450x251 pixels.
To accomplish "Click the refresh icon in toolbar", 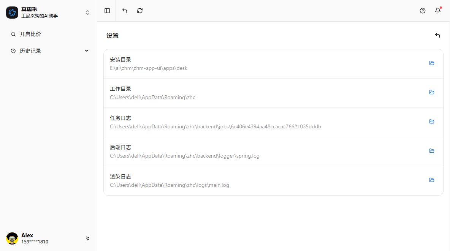I will [140, 11].
